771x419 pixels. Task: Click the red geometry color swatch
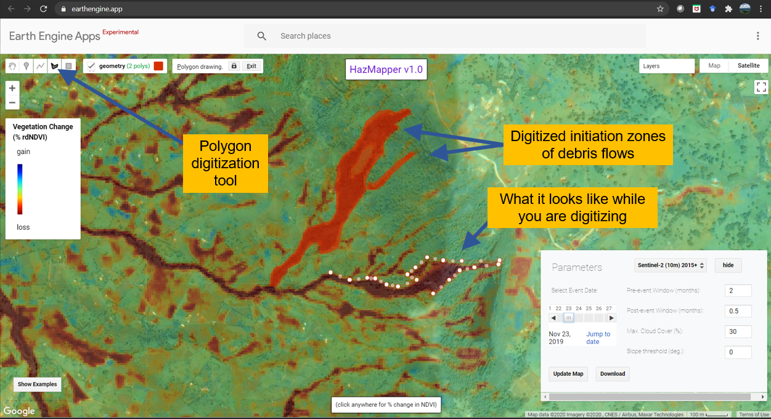coord(159,66)
